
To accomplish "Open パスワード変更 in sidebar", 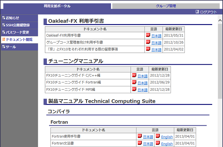I will [20, 32].
